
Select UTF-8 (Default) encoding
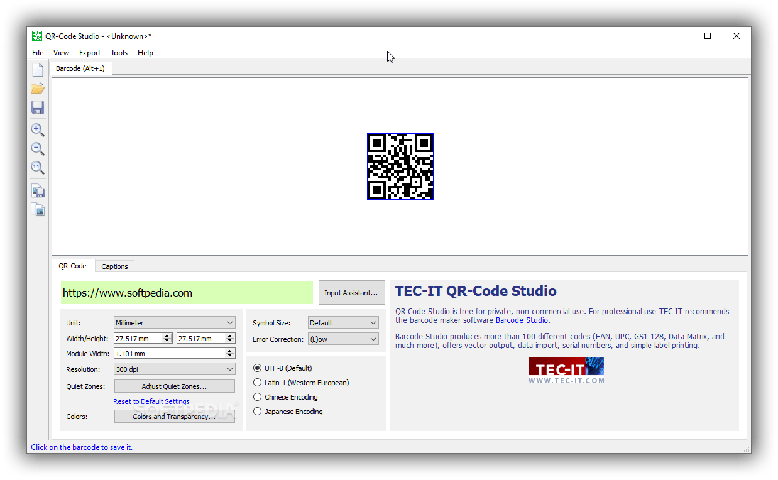click(283, 368)
